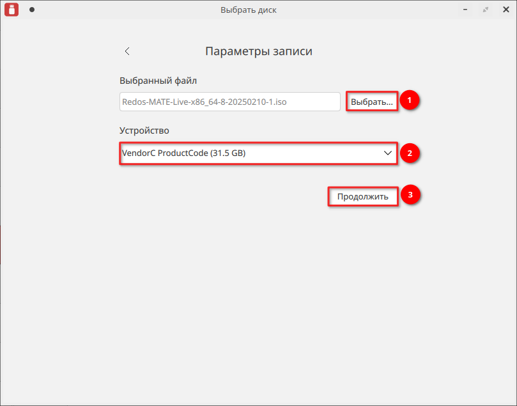Viewport: 517px width, 406px height.
Task: Select the VendorC ProductCode (31.5 GB) text
Action: 183,153
